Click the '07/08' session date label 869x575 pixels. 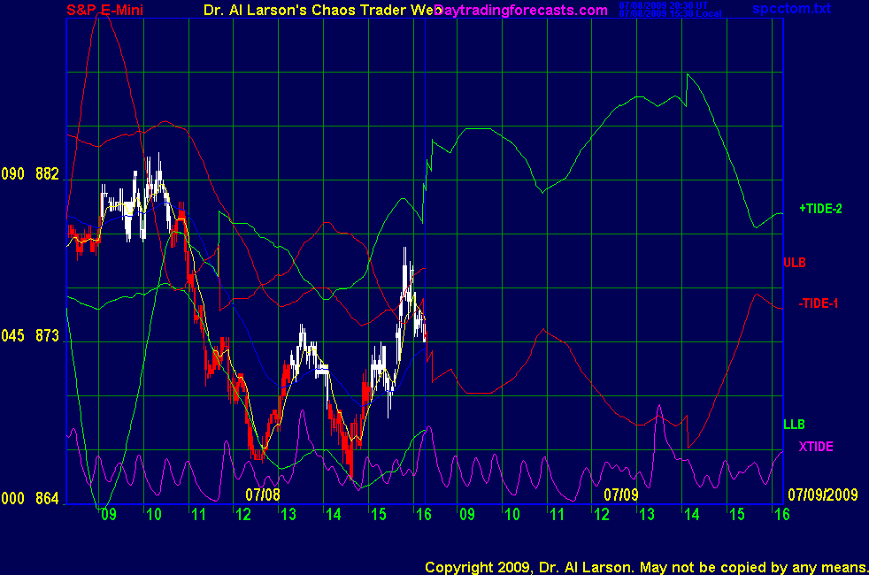263,494
